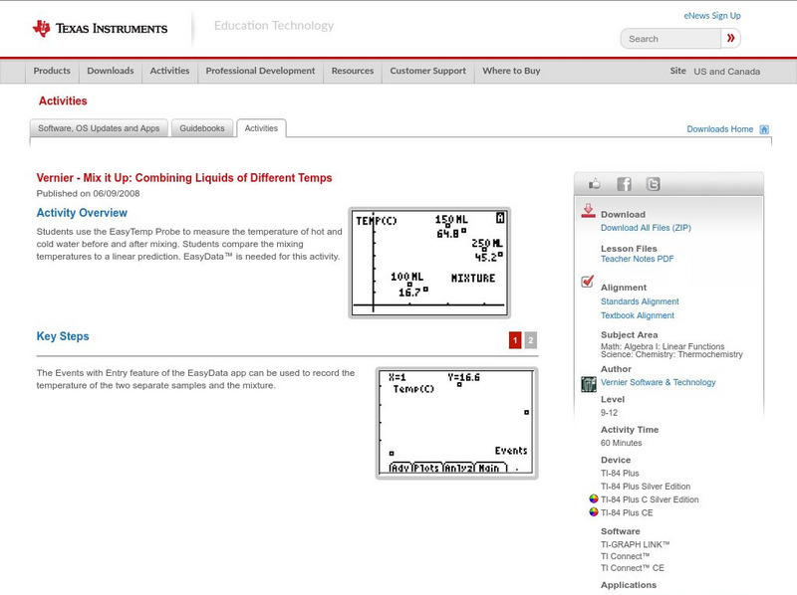This screenshot has width=797, height=595.
Task: Click 'TI-GRAPH LINK' software text
Action: click(635, 544)
